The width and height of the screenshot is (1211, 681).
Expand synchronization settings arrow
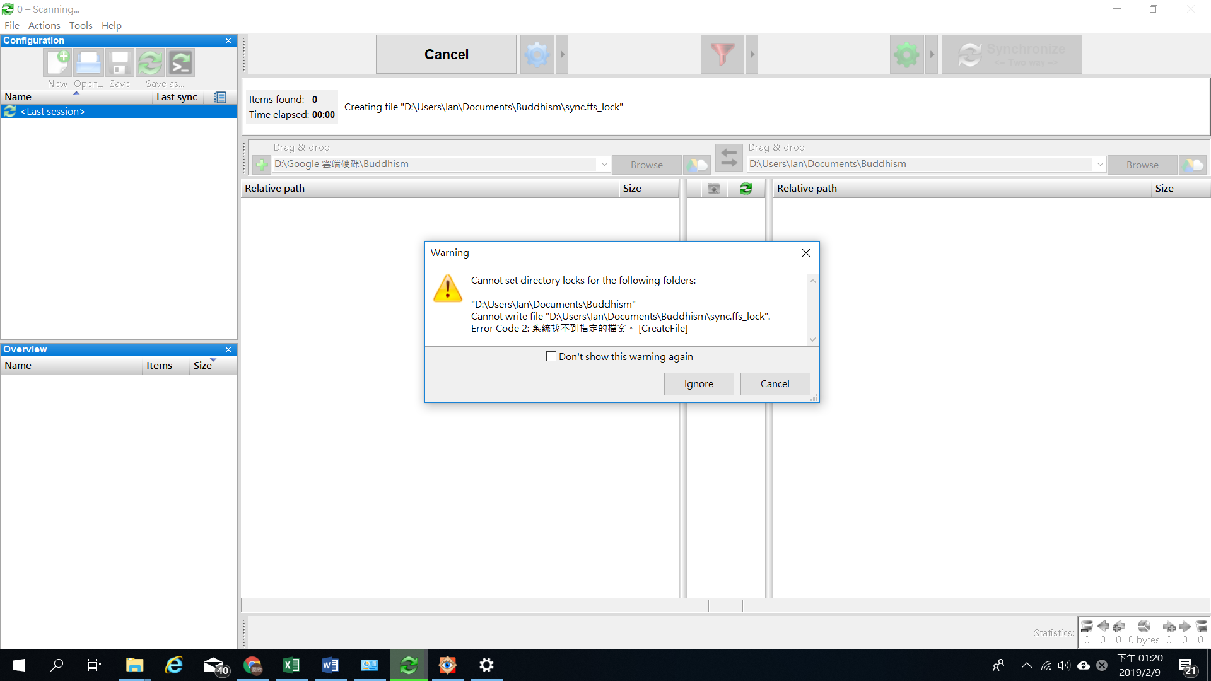click(932, 54)
